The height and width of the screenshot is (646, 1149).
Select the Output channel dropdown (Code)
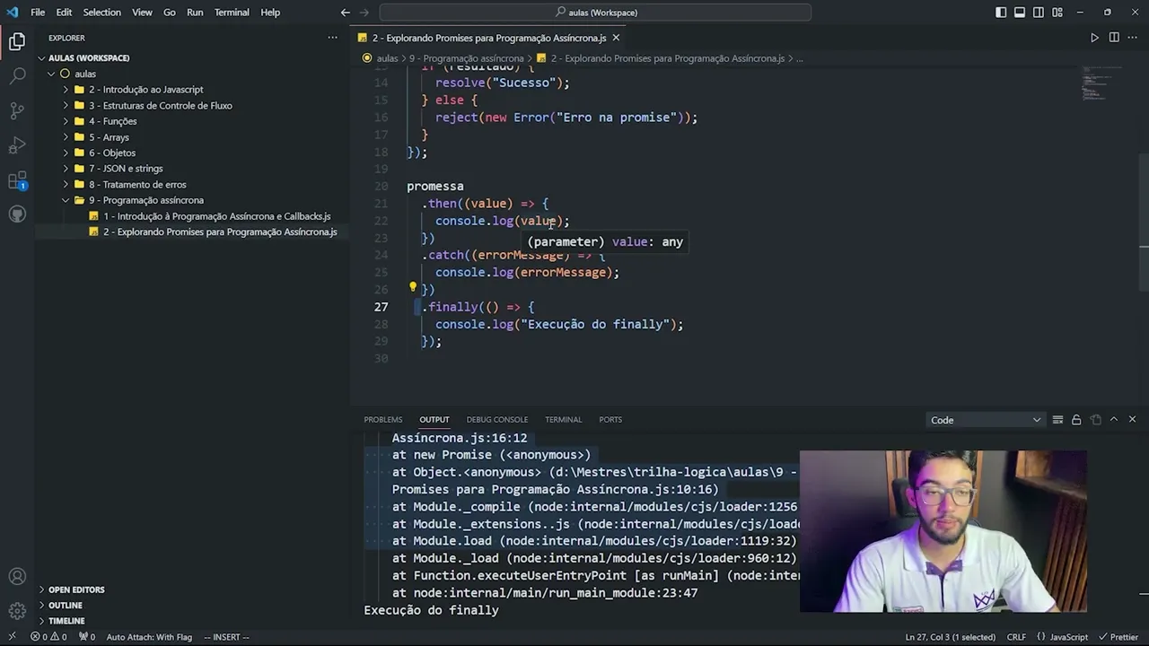click(x=985, y=420)
